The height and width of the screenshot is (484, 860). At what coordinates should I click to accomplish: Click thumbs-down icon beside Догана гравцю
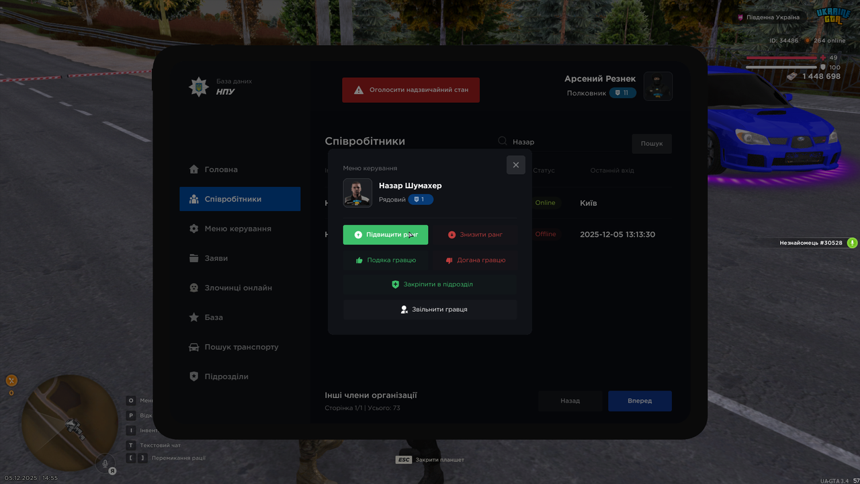tap(449, 260)
